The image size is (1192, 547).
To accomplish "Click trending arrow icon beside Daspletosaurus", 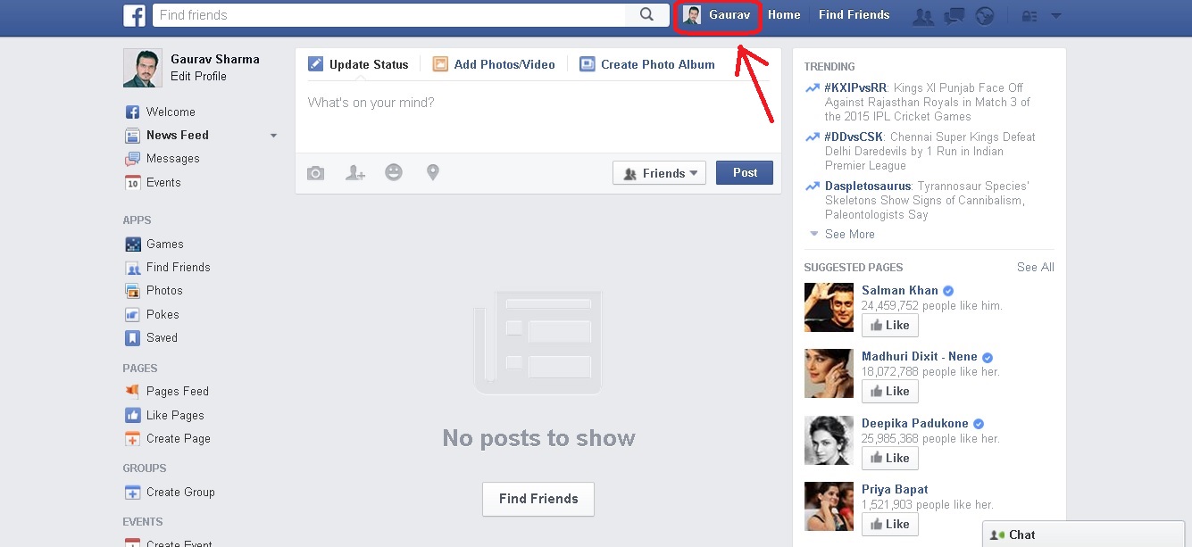I will coord(812,186).
